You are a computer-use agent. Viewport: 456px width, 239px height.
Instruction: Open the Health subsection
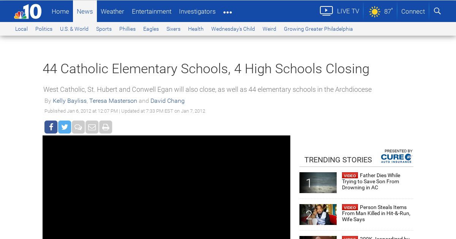pyautogui.click(x=196, y=29)
